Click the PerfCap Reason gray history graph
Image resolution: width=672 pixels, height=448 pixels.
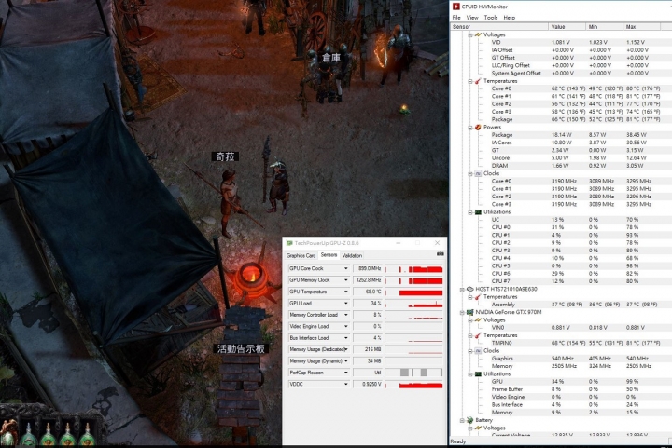click(414, 373)
